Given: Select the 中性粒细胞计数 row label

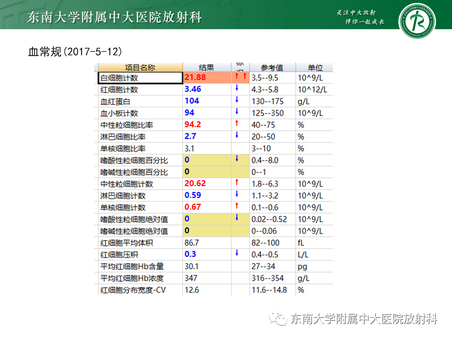Looking at the screenshot, I should click(x=127, y=184).
